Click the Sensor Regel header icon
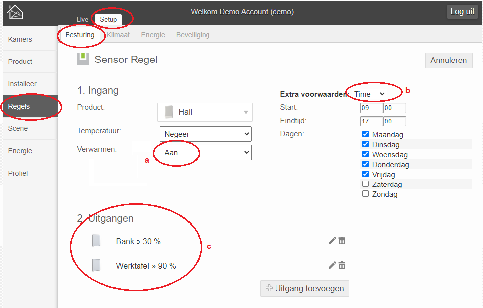483x308 pixels. pos(83,60)
